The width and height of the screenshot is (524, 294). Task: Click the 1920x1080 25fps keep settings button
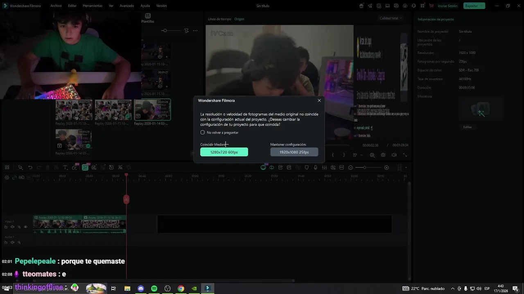click(294, 152)
